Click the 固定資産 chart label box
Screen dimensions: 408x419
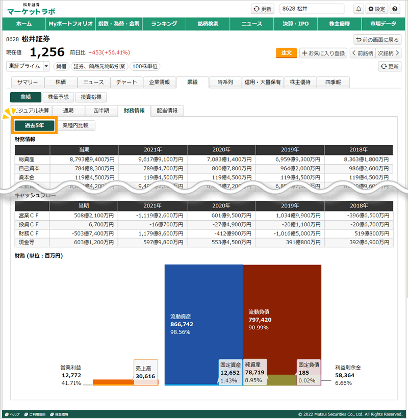click(231, 372)
